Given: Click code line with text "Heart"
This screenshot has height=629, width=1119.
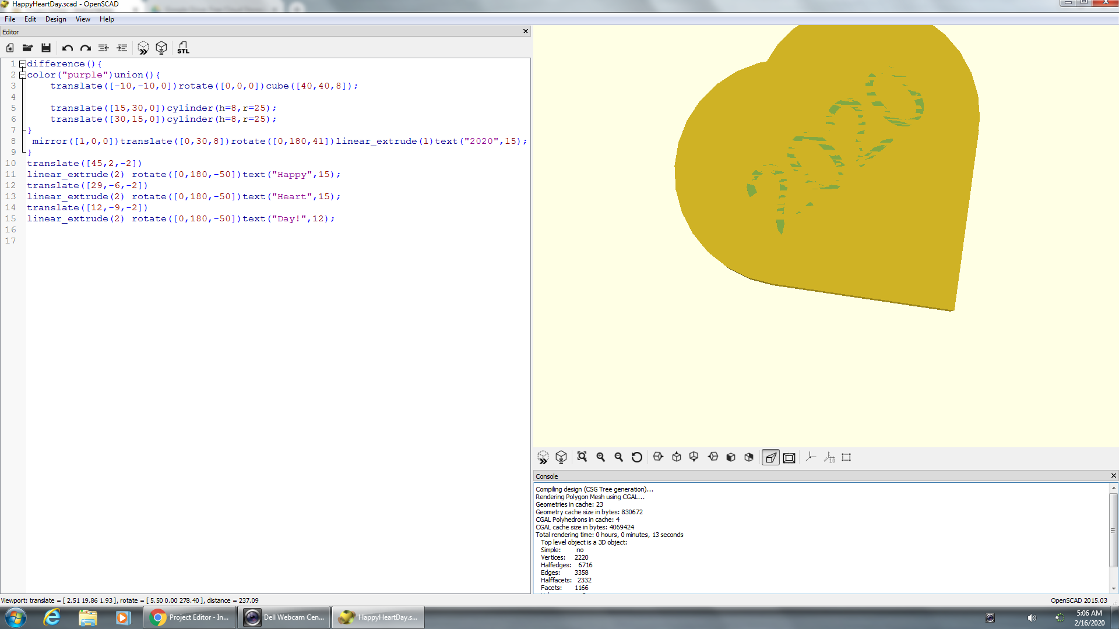Looking at the screenshot, I should click(x=184, y=197).
